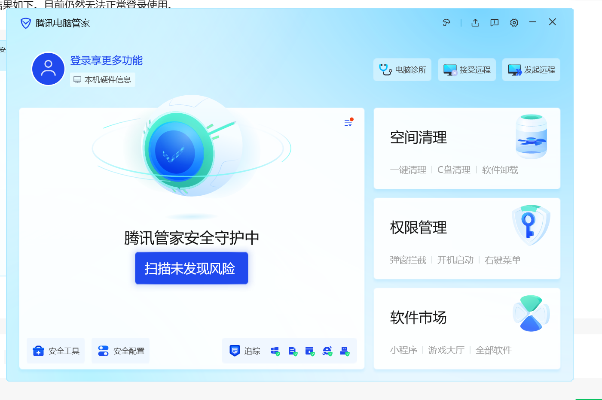Click 发起远程 start remote button
Screen dimensions: 602x400
tap(531, 70)
